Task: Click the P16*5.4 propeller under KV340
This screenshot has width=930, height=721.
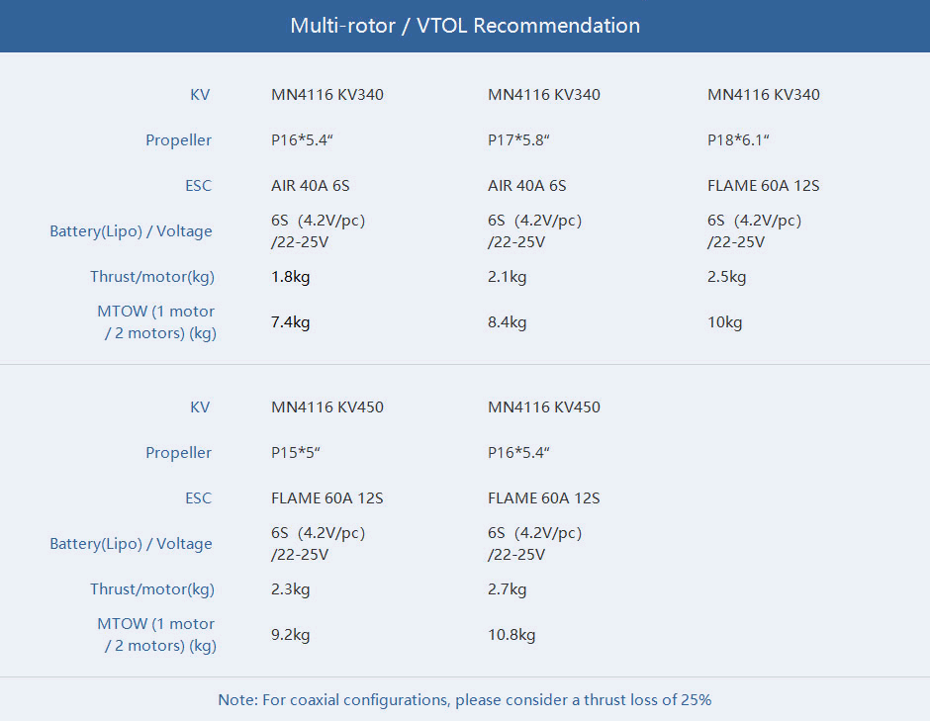Action: 302,139
